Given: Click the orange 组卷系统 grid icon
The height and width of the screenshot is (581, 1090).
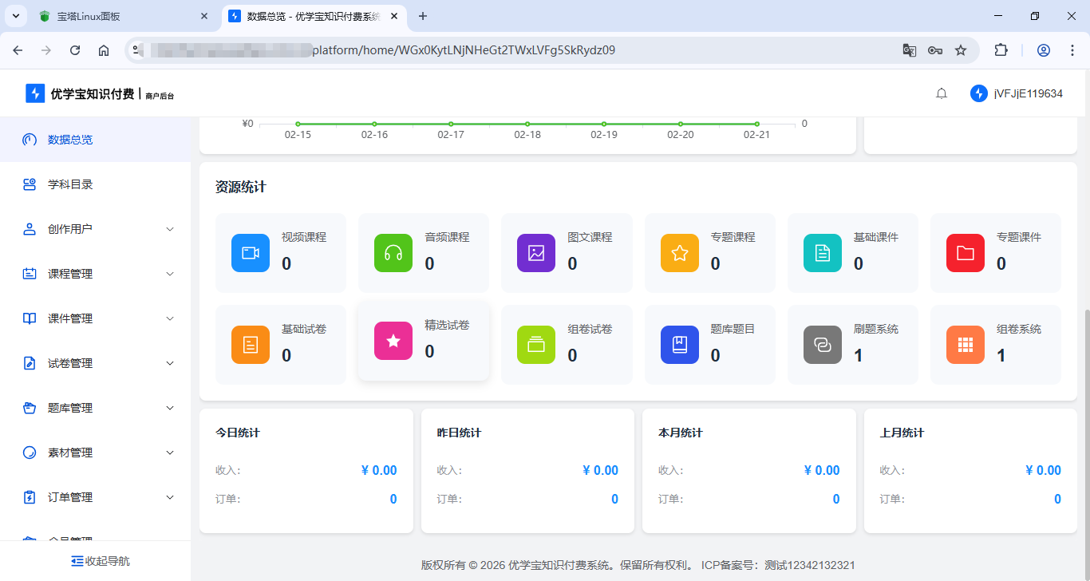Looking at the screenshot, I should (965, 345).
